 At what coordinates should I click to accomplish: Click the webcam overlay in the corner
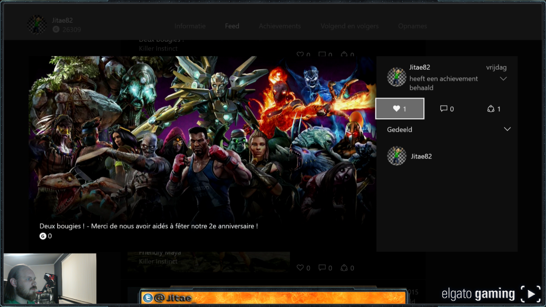point(50,279)
